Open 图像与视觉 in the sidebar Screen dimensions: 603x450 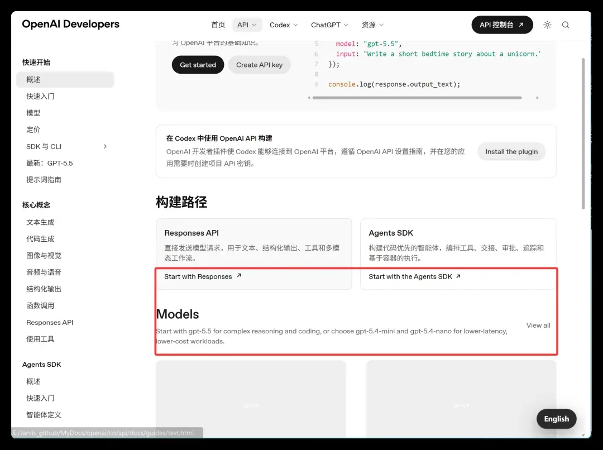click(44, 255)
